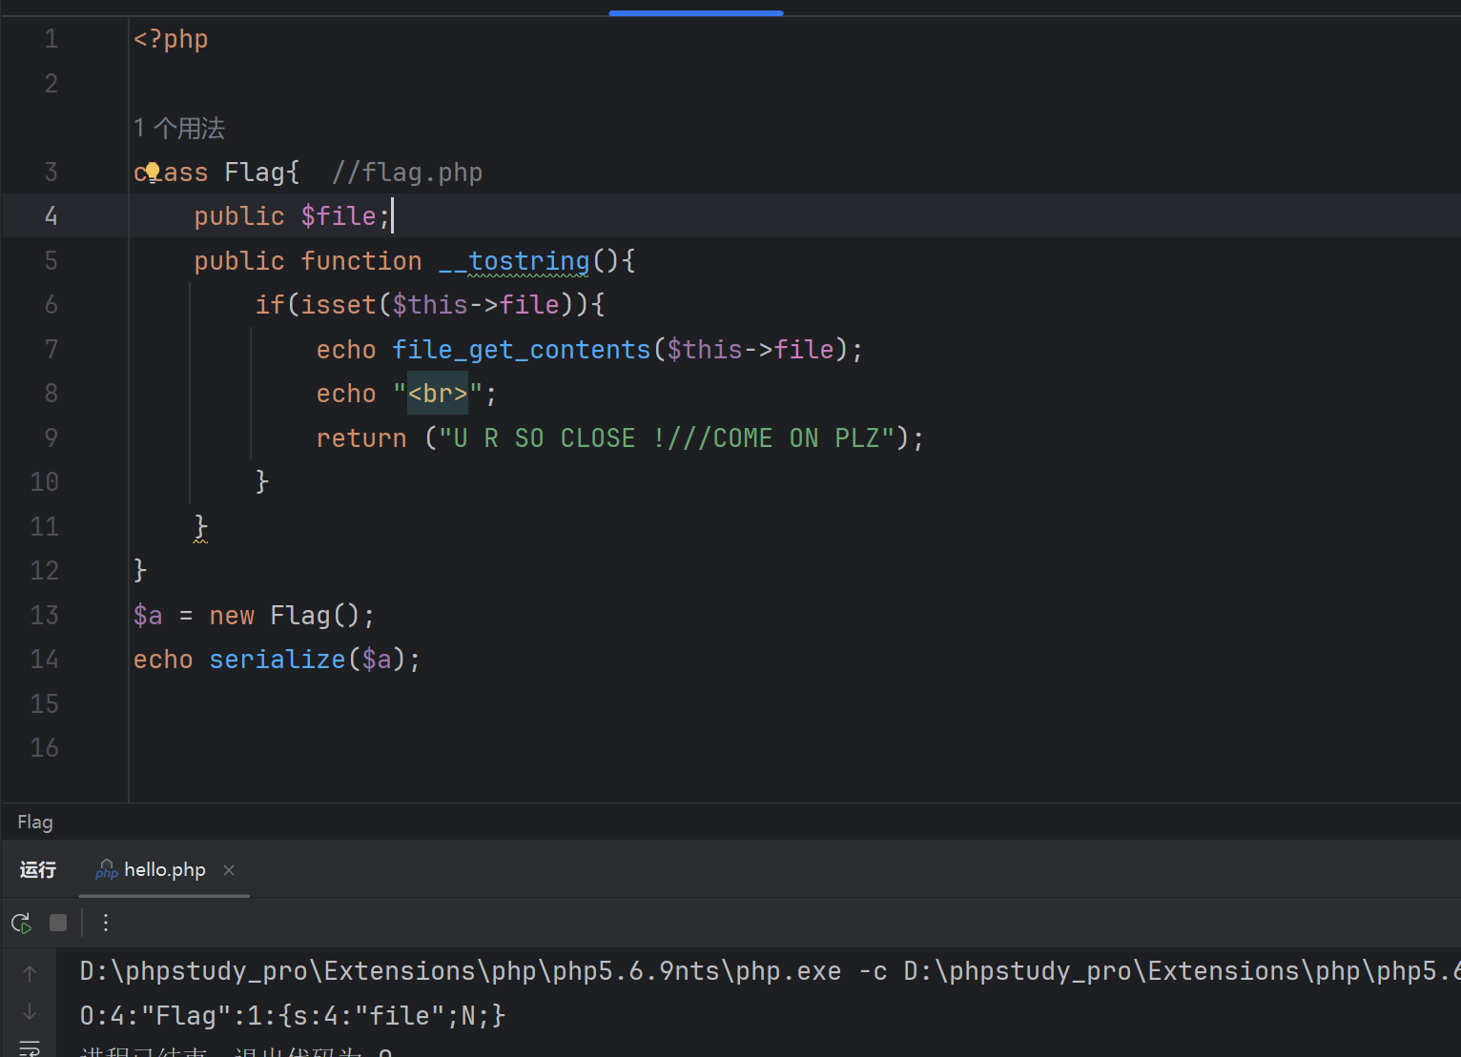Click the php.exe command line output
The image size is (1461, 1057).
771,971
